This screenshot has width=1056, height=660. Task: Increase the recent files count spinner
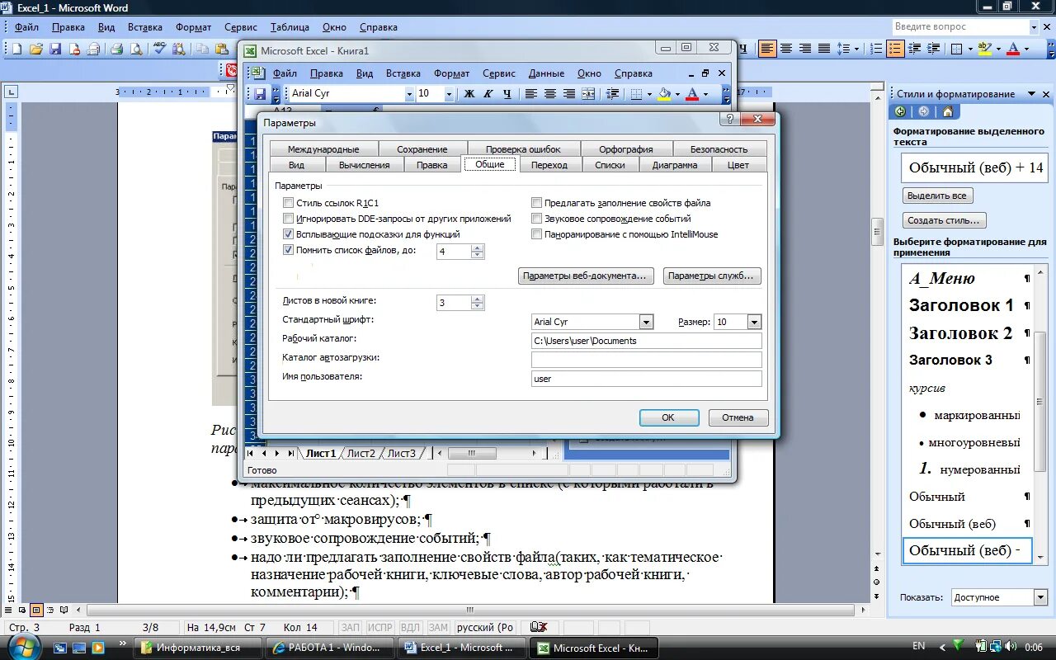point(477,247)
